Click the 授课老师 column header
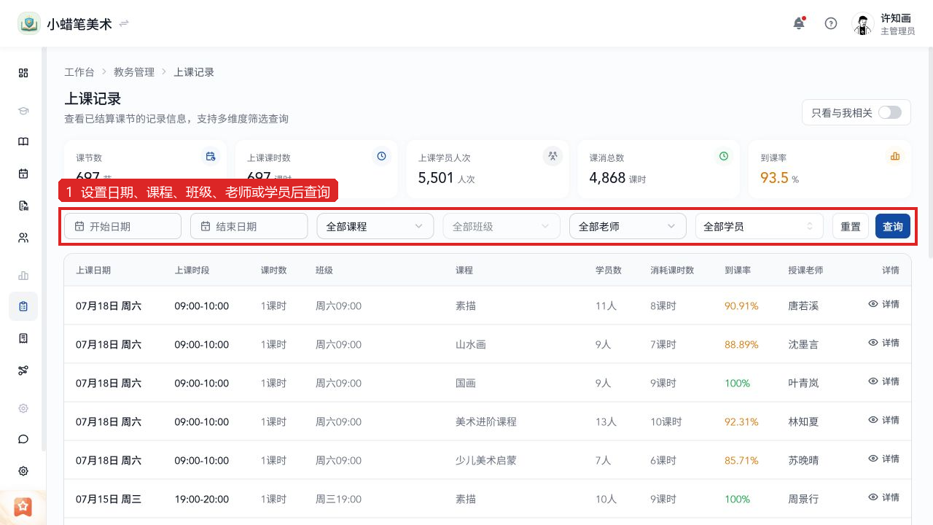Viewport: 933px width, 525px height. coord(805,270)
